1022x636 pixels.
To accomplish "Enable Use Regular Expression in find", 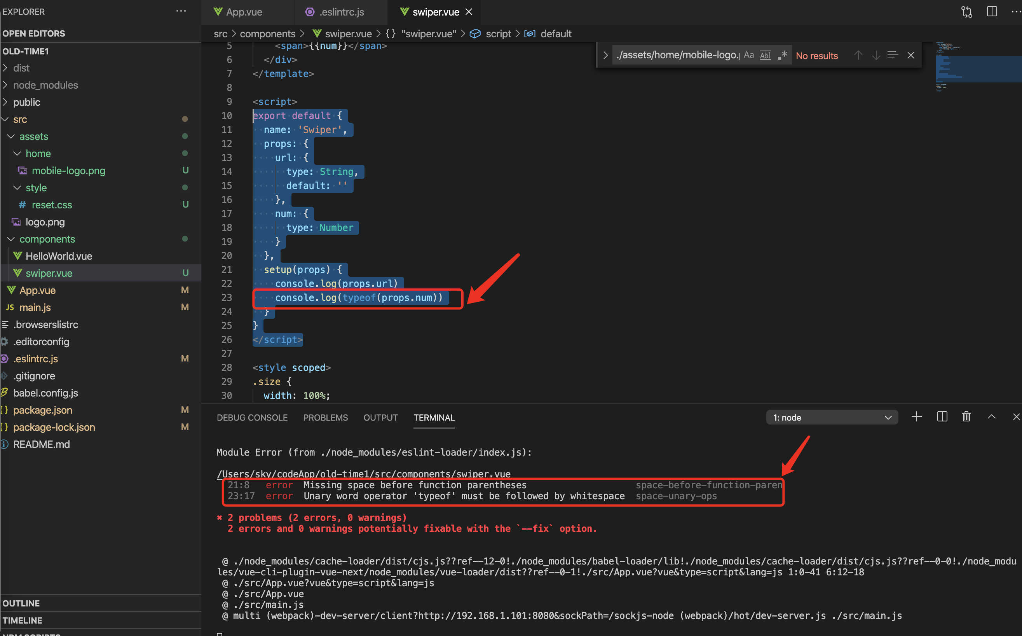I will (x=782, y=55).
